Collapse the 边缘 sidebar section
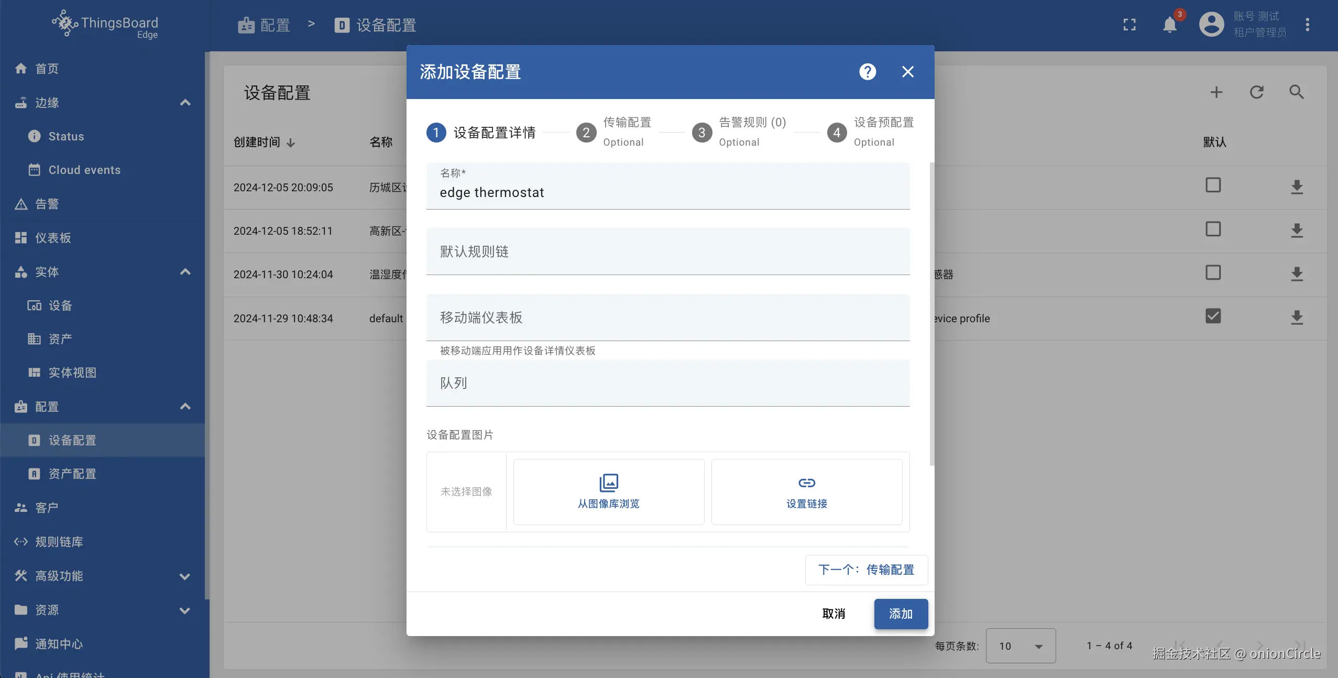1338x678 pixels. (x=185, y=103)
